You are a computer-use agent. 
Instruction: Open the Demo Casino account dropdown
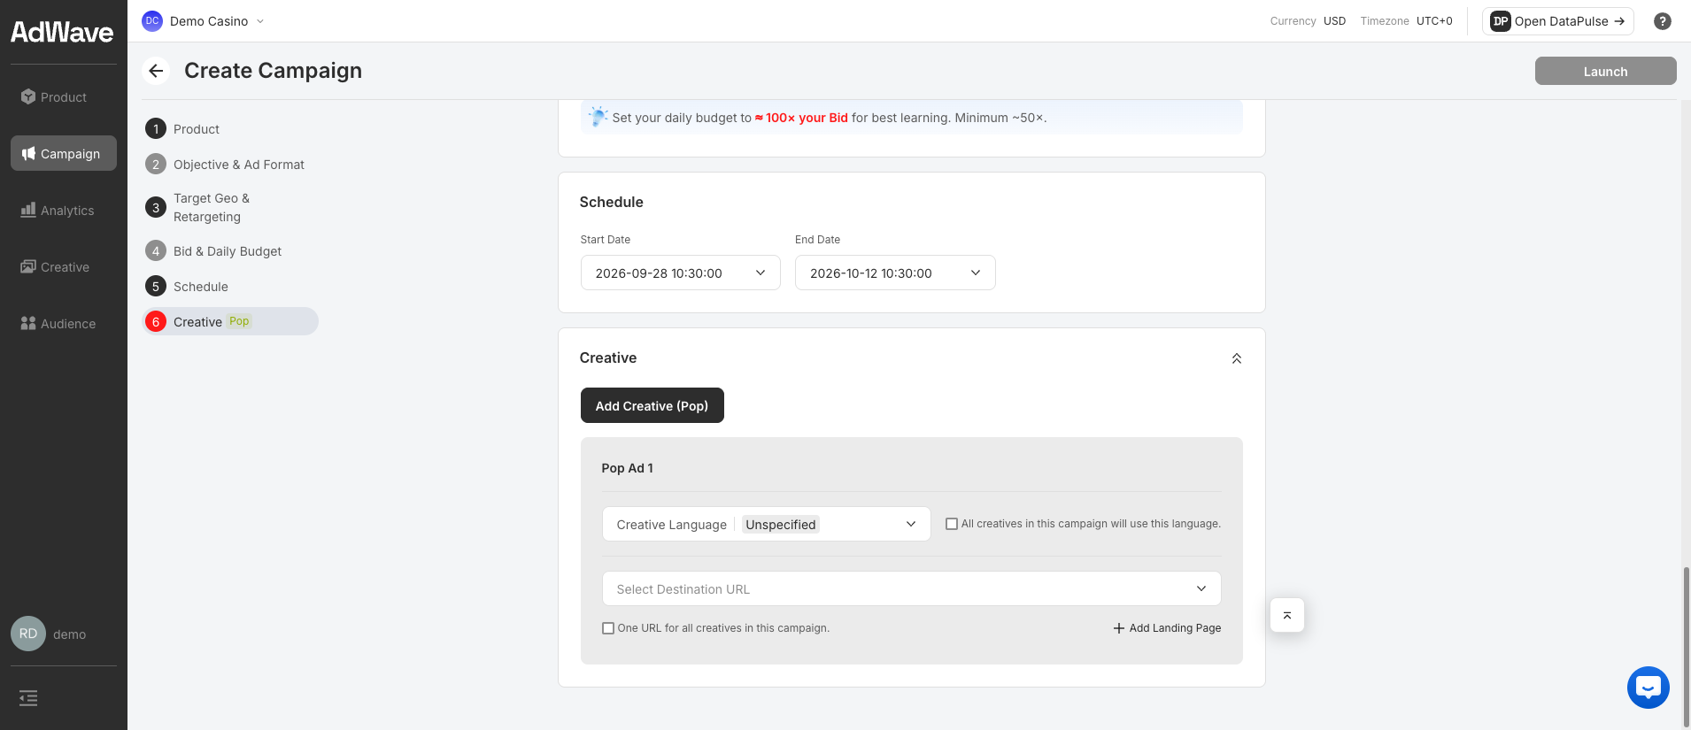[x=204, y=20]
